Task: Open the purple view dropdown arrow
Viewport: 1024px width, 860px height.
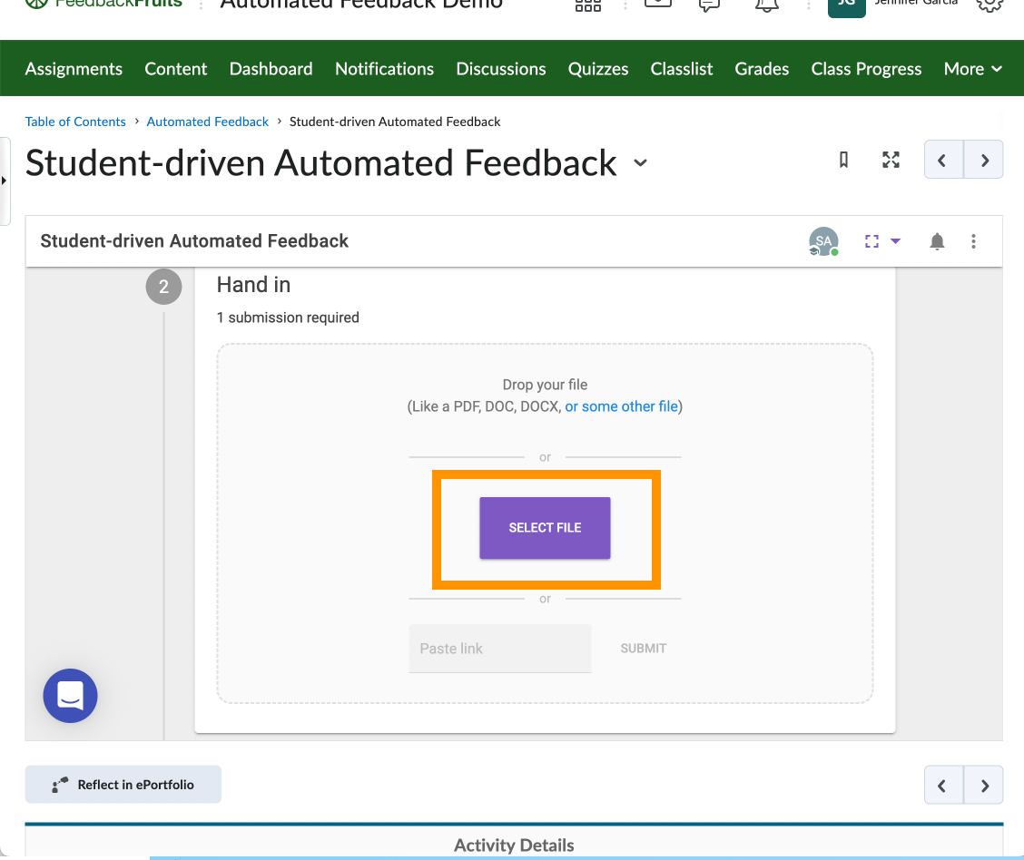Action: (896, 241)
